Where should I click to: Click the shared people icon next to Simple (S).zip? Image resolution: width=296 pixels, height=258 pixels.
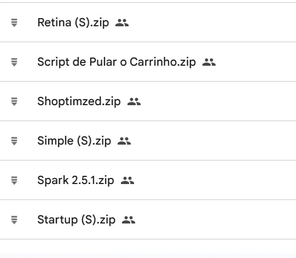coord(124,141)
